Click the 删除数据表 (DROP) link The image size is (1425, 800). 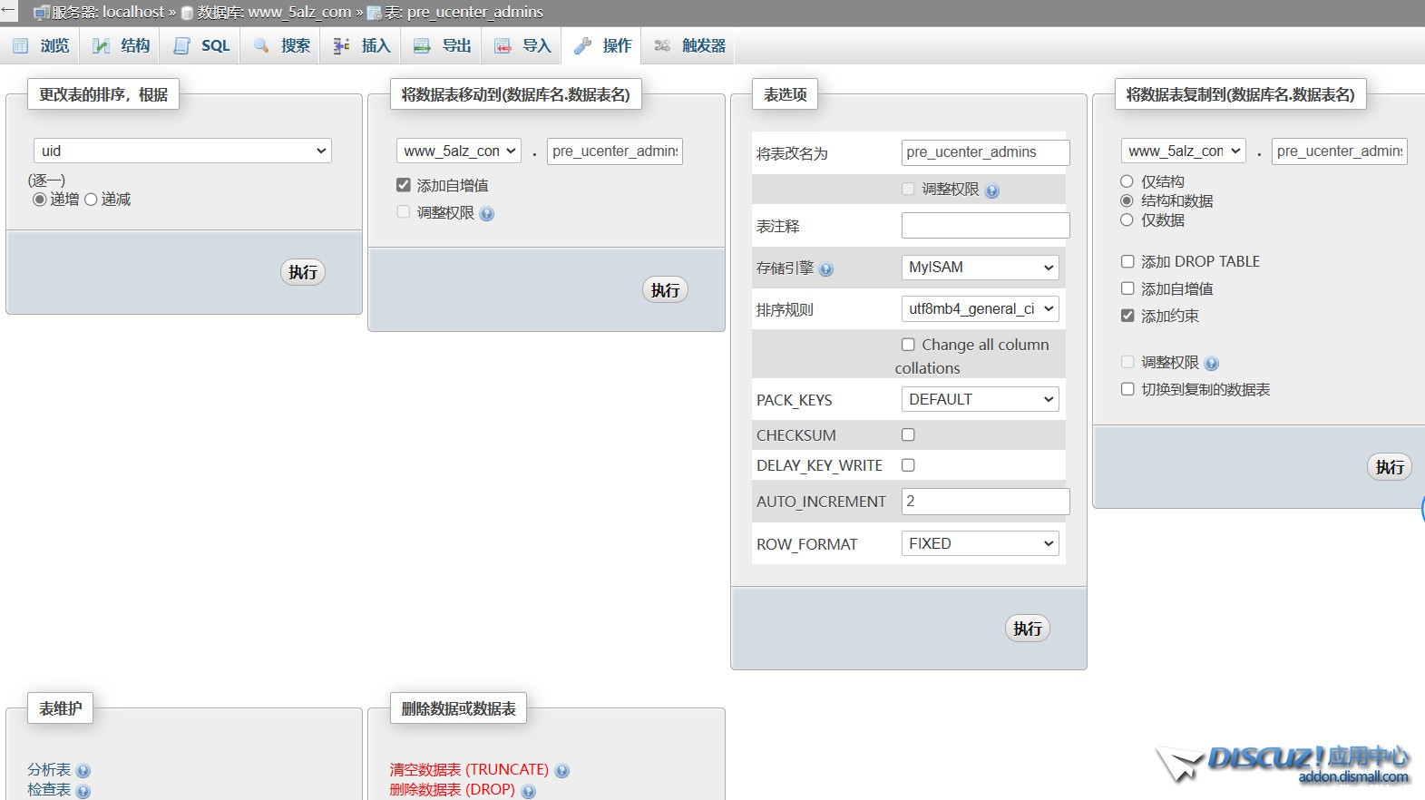pos(452,790)
